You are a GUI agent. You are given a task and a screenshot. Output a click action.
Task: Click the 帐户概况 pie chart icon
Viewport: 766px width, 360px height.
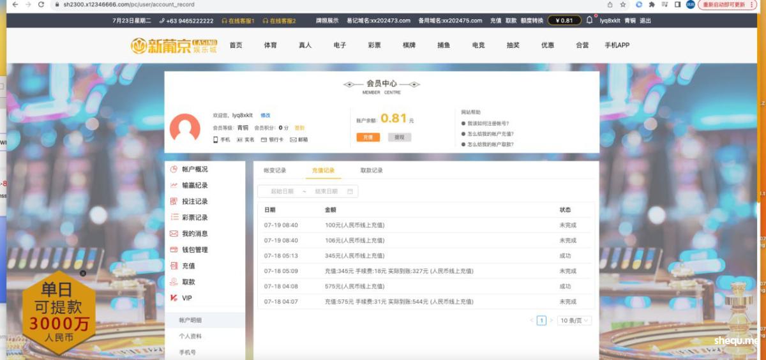pos(174,169)
